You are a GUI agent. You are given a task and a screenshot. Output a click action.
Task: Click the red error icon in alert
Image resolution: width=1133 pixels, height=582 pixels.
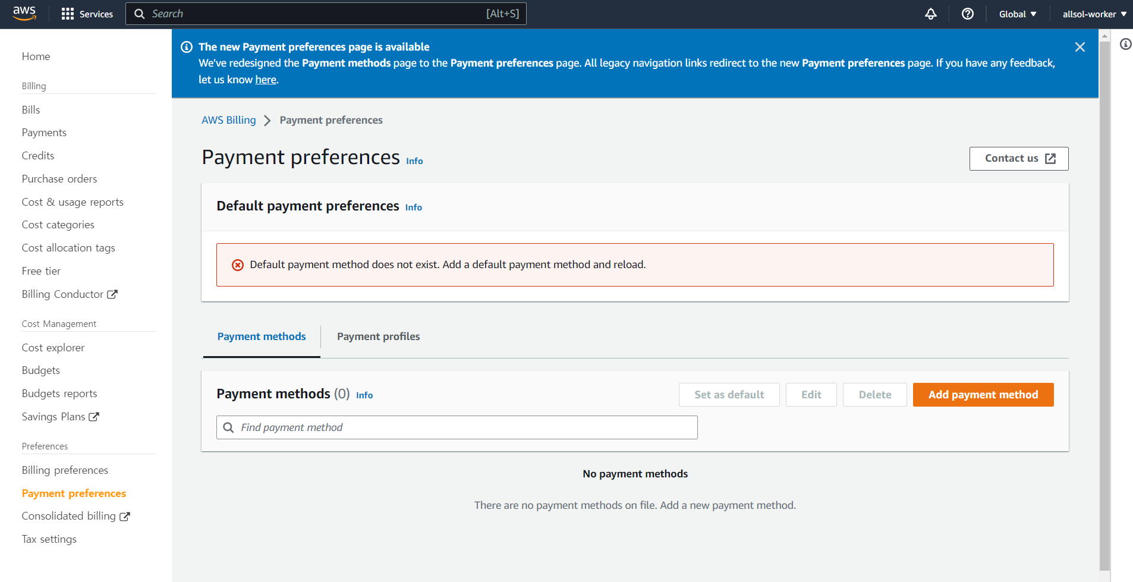tap(238, 265)
